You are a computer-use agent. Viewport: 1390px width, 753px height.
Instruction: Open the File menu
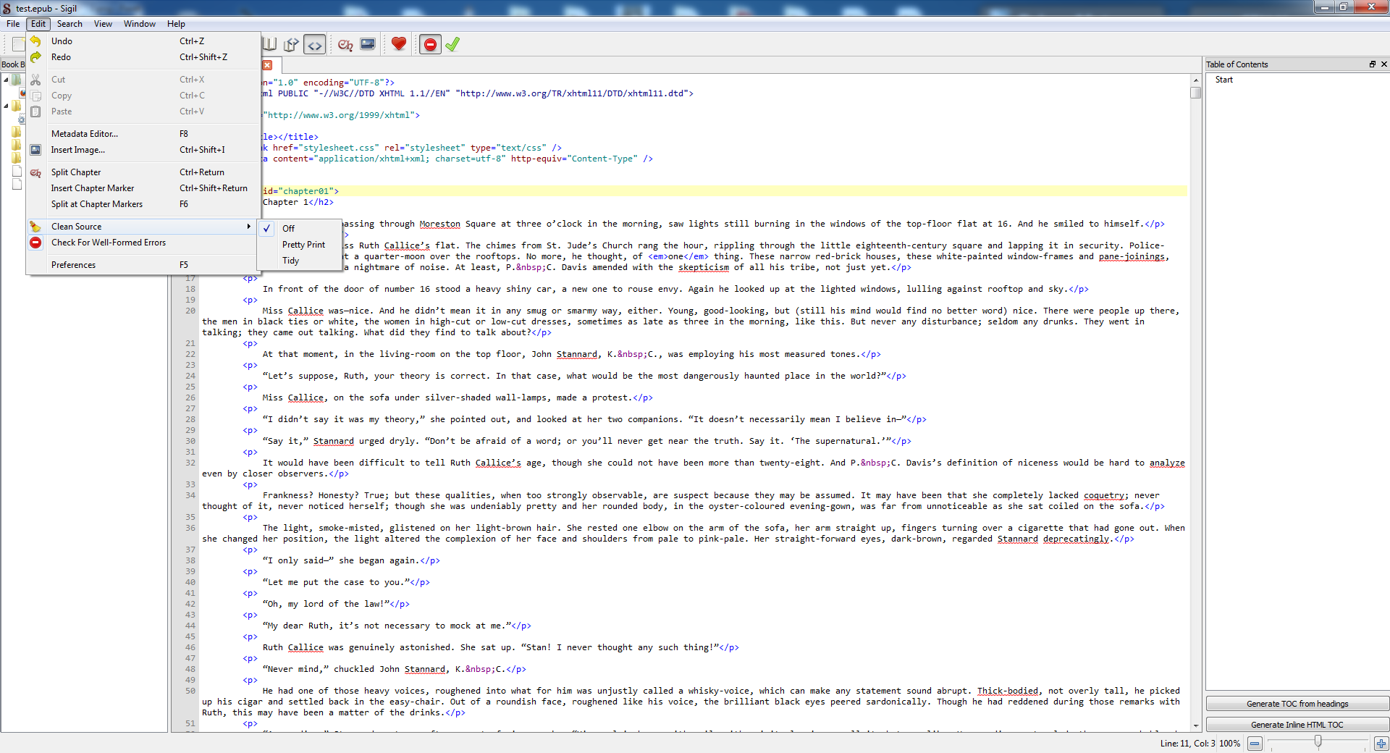click(x=13, y=24)
